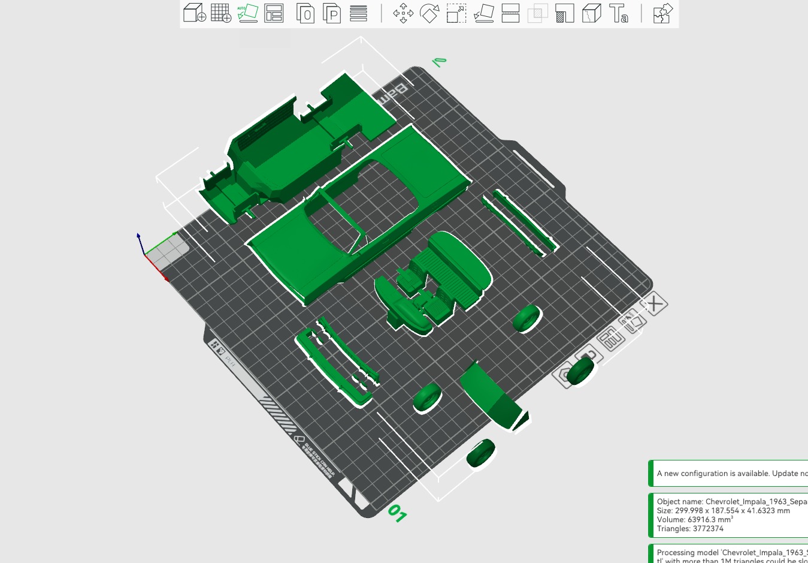This screenshot has width=808, height=563.
Task: Select the Rotate tool
Action: tap(429, 13)
